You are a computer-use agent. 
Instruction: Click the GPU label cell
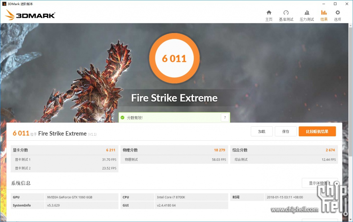coord(27,197)
